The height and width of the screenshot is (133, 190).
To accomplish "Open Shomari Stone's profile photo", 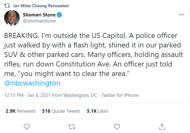I will 12,18.
